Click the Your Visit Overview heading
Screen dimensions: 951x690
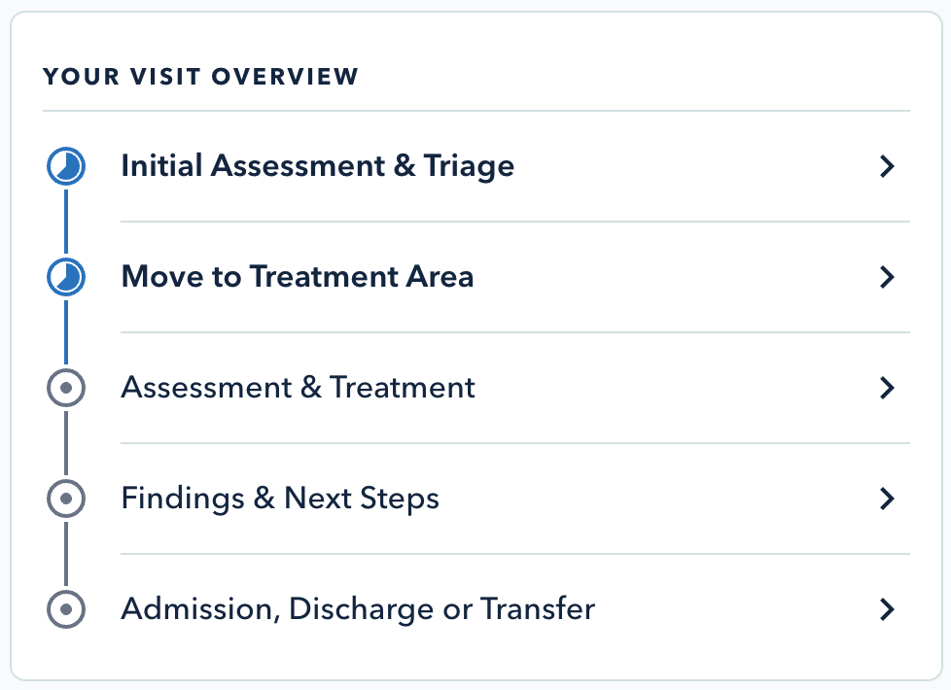[x=200, y=76]
